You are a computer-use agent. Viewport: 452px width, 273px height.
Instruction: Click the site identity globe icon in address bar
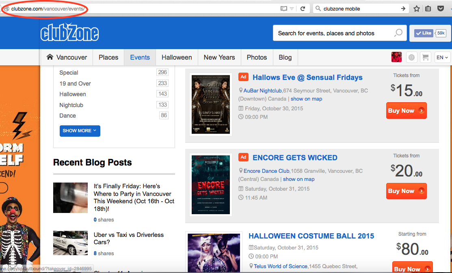(6, 9)
